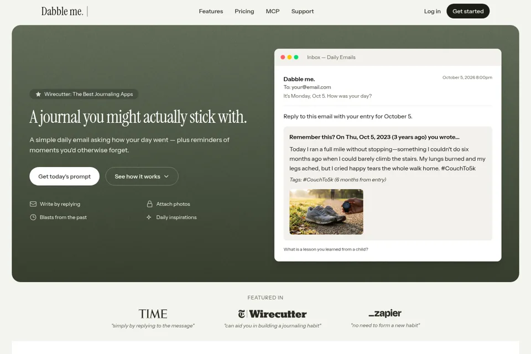Screen dimensions: 531x354
Task: Click the Tags: #CouchTo5k line
Action: (x=337, y=180)
